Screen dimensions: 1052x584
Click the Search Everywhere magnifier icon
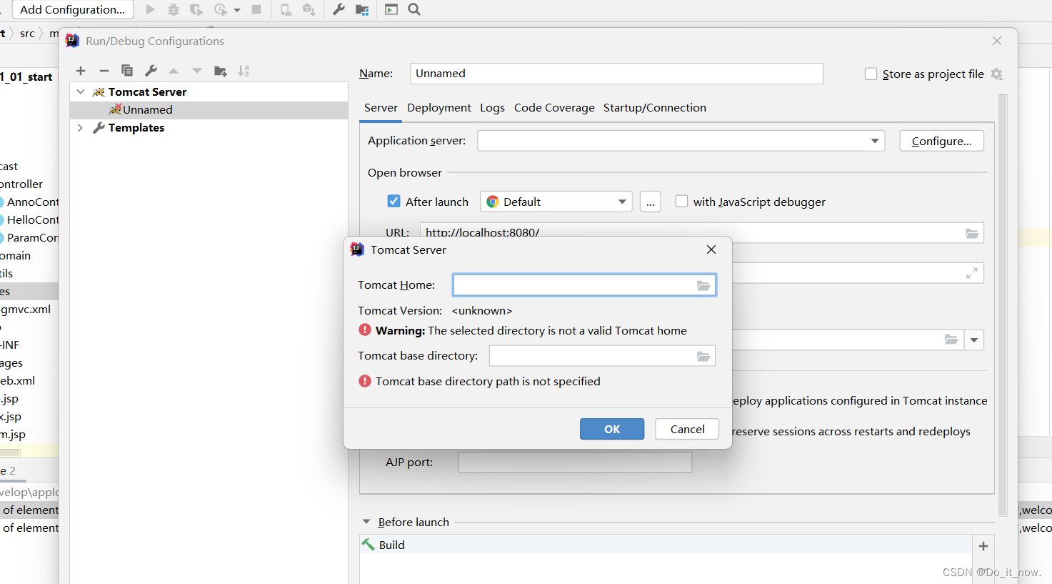(414, 9)
